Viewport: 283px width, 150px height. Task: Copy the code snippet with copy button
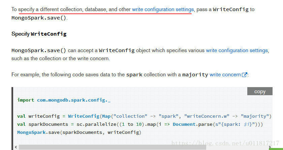(x=260, y=91)
